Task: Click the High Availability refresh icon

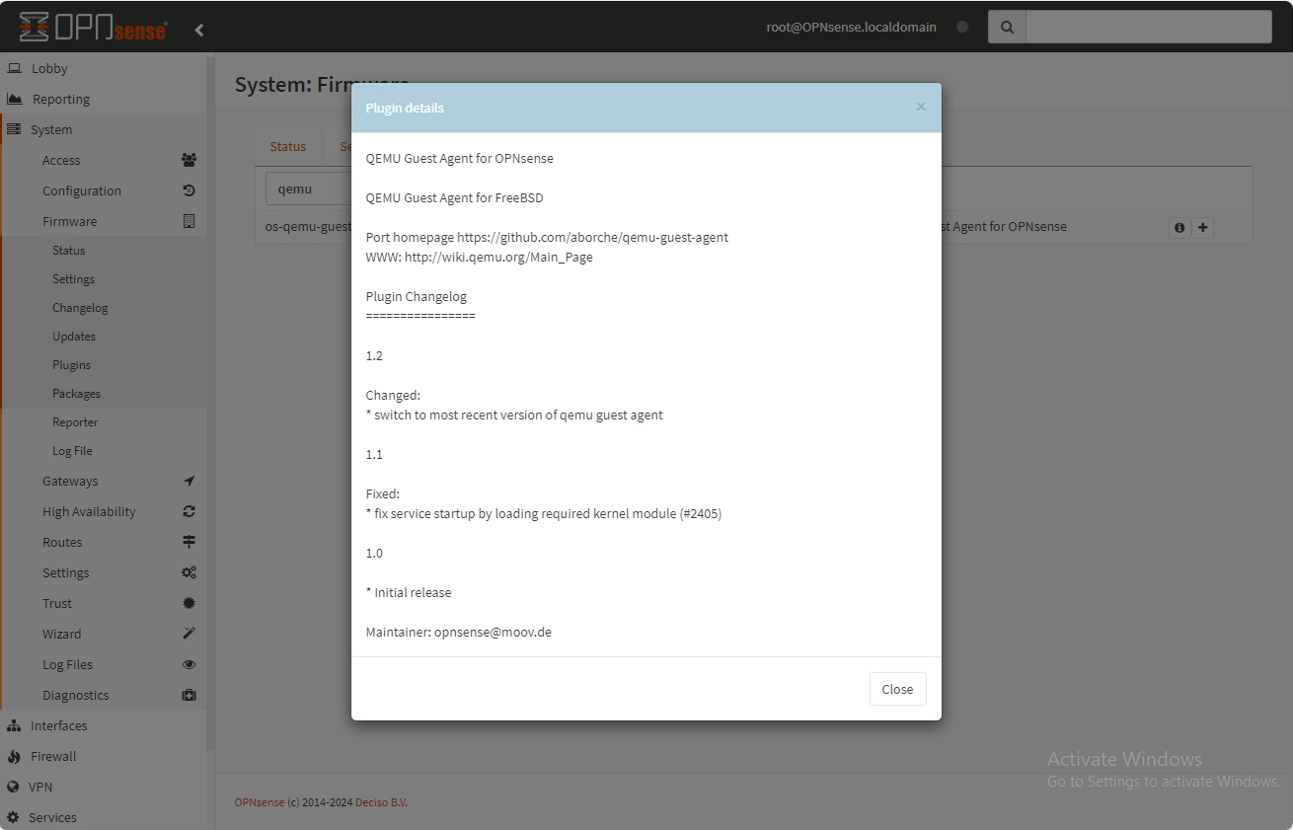Action: pyautogui.click(x=189, y=511)
